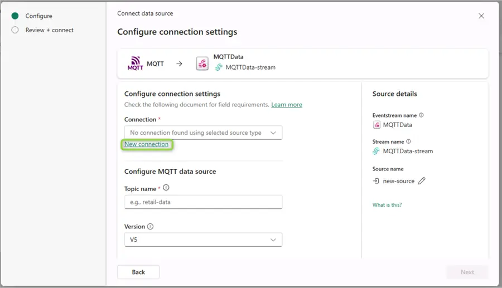Click the MQTTData-stream icon in header card
This screenshot has height=288, width=502.
pyautogui.click(x=219, y=67)
